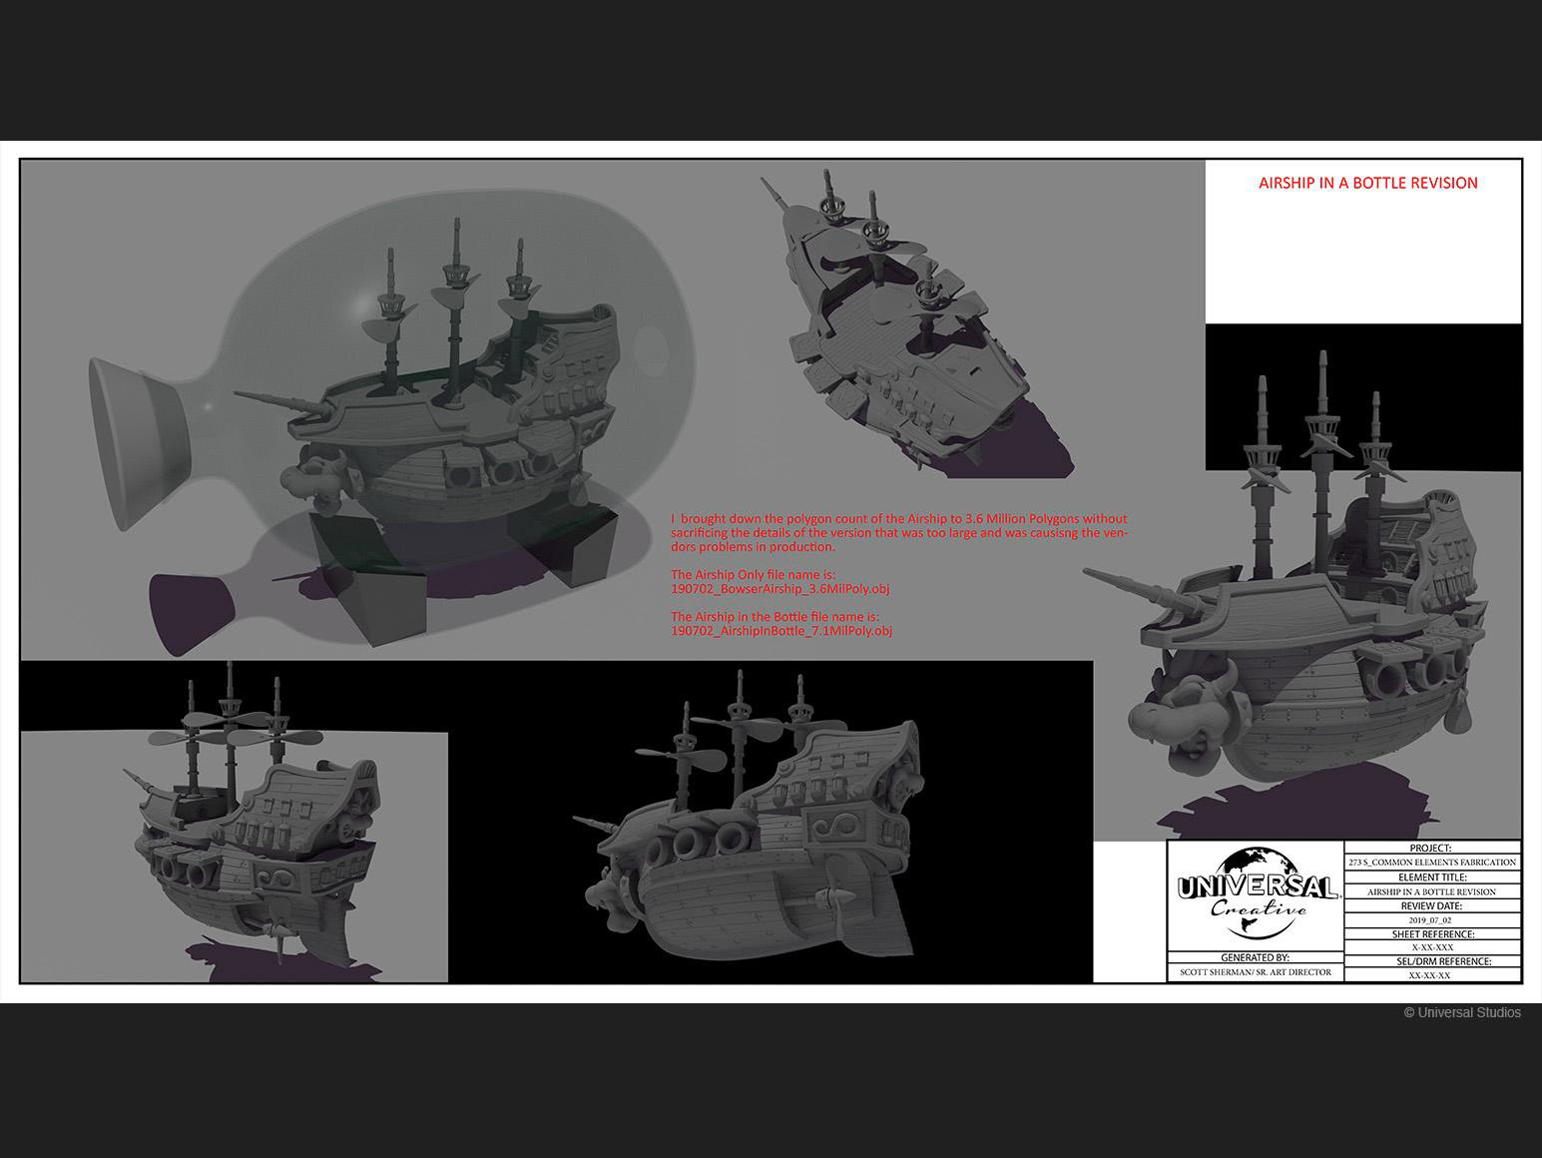Click 'SCOTT SHERMAN/ SR. ART DIRECTOR' credit
The height and width of the screenshot is (1158, 1542).
click(1255, 972)
